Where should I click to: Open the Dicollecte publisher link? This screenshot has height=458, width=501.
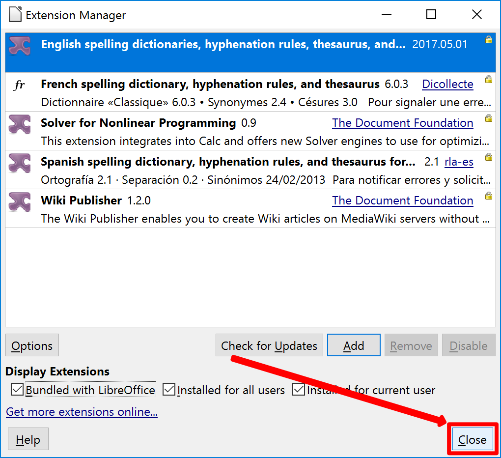[x=447, y=84]
